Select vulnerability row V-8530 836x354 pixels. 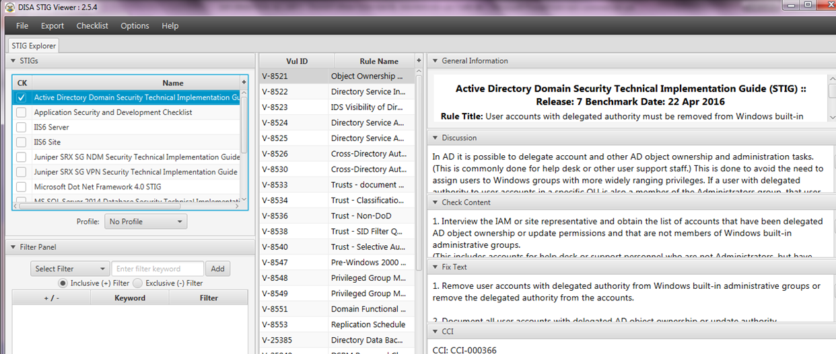[337, 169]
